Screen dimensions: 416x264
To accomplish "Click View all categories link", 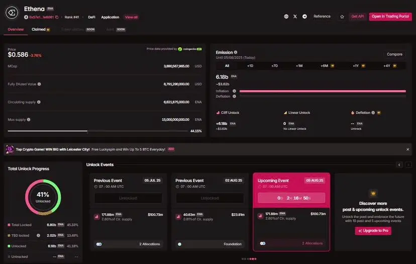I will point(131,17).
